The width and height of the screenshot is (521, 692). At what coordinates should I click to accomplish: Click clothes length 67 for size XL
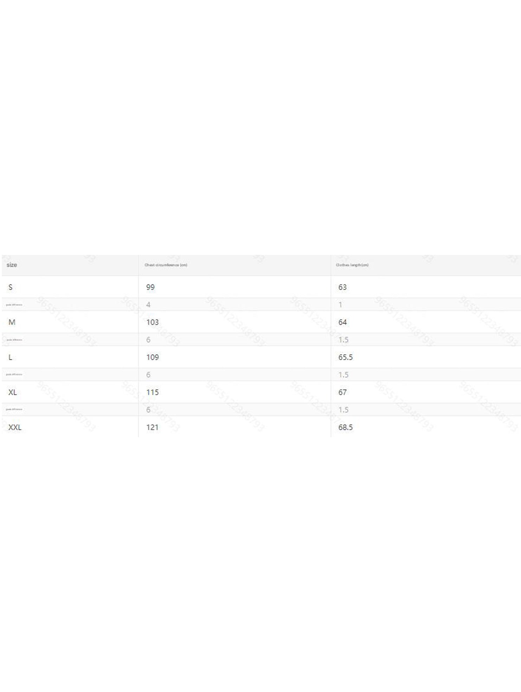click(x=342, y=392)
